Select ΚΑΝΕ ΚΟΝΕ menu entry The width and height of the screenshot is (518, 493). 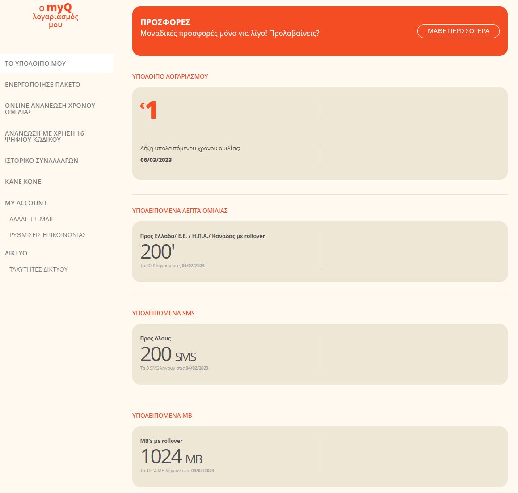coord(23,182)
